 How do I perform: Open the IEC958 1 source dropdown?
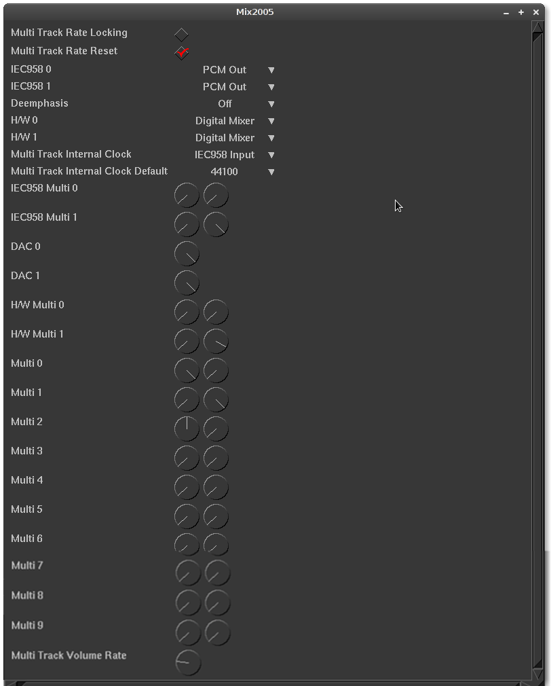click(x=234, y=87)
